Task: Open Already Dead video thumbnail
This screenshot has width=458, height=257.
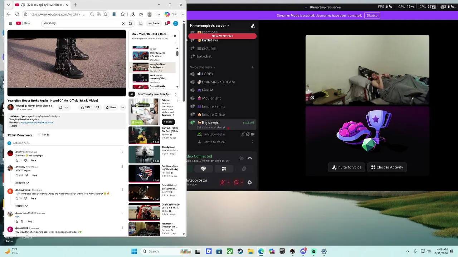Action: (145, 155)
